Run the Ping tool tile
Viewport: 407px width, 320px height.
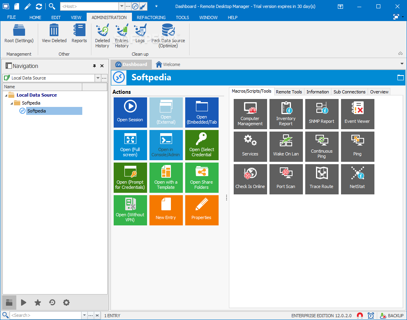[358, 147]
